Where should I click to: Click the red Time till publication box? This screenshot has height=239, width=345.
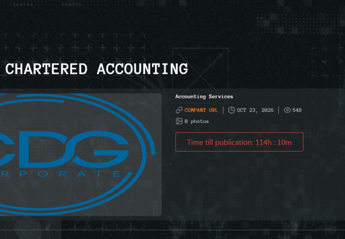click(239, 142)
